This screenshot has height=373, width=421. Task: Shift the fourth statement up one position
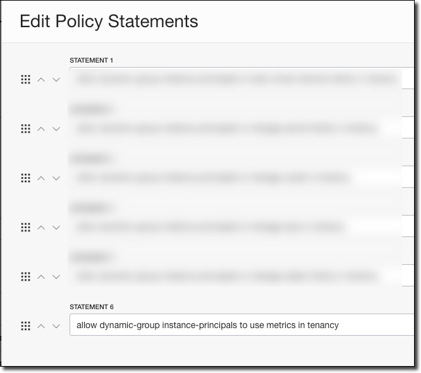[41, 228]
